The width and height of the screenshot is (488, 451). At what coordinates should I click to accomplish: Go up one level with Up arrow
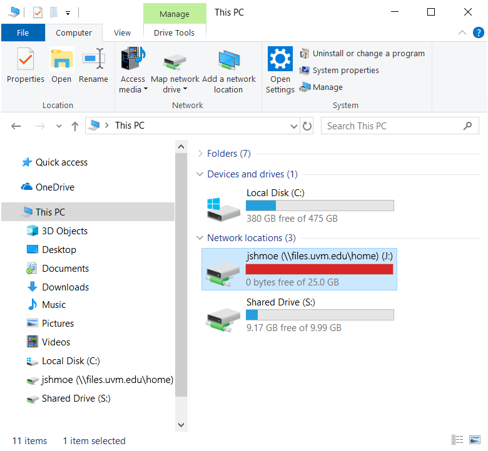(x=74, y=126)
